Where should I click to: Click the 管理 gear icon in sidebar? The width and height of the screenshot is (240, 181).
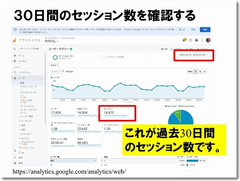coord(15,163)
